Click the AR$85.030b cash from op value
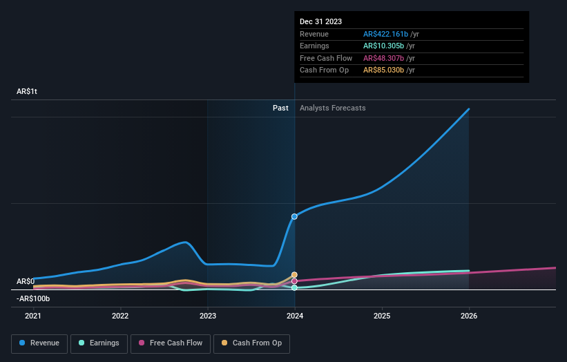The height and width of the screenshot is (362, 567). 383,70
